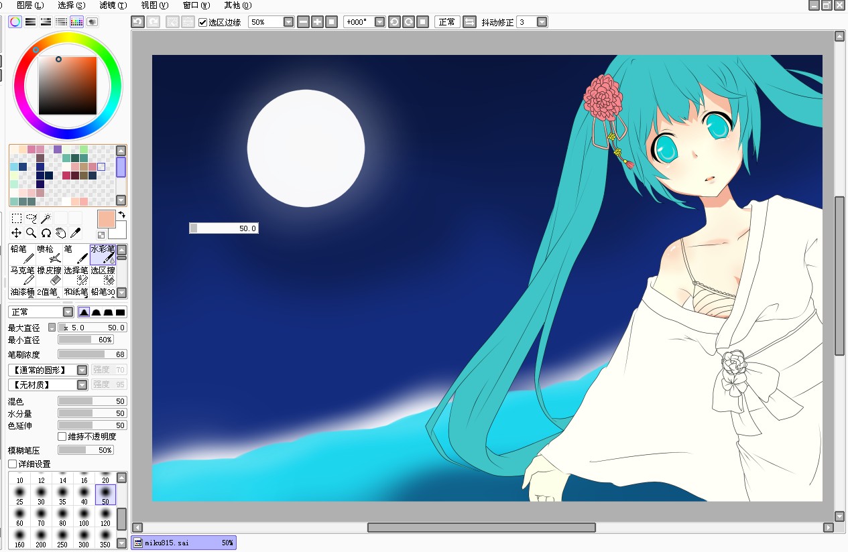848x552 pixels.
Task: Open the 图层 (L) menu
Action: pyautogui.click(x=30, y=5)
